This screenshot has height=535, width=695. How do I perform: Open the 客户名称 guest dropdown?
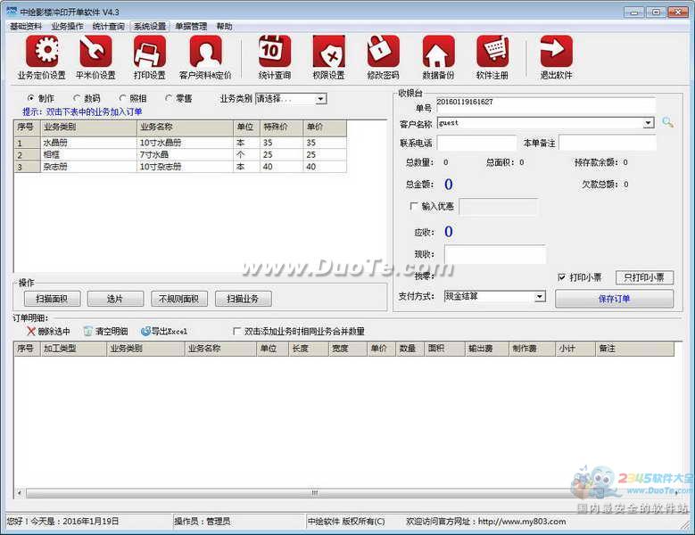[649, 123]
